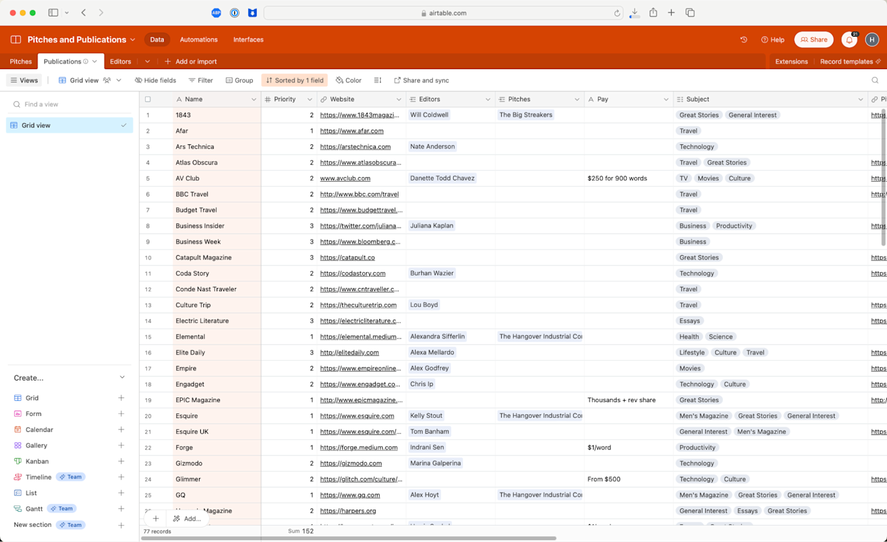Open the Editors table tab
887x542 pixels.
(120, 61)
